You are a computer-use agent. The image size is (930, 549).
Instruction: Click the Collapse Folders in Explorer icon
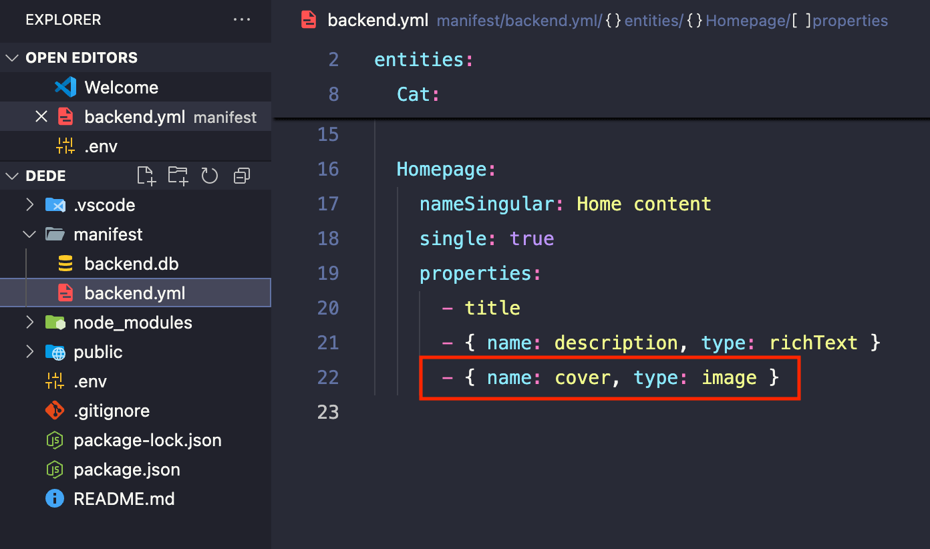[x=241, y=175]
